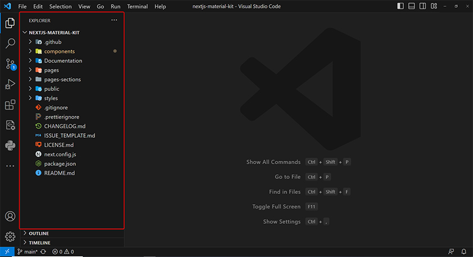The width and height of the screenshot is (473, 257).
Task: Toggle the bottom panel layout icon
Action: (412, 6)
